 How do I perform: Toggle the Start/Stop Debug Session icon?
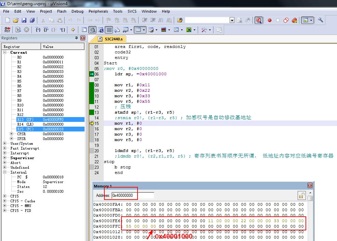[259, 20]
